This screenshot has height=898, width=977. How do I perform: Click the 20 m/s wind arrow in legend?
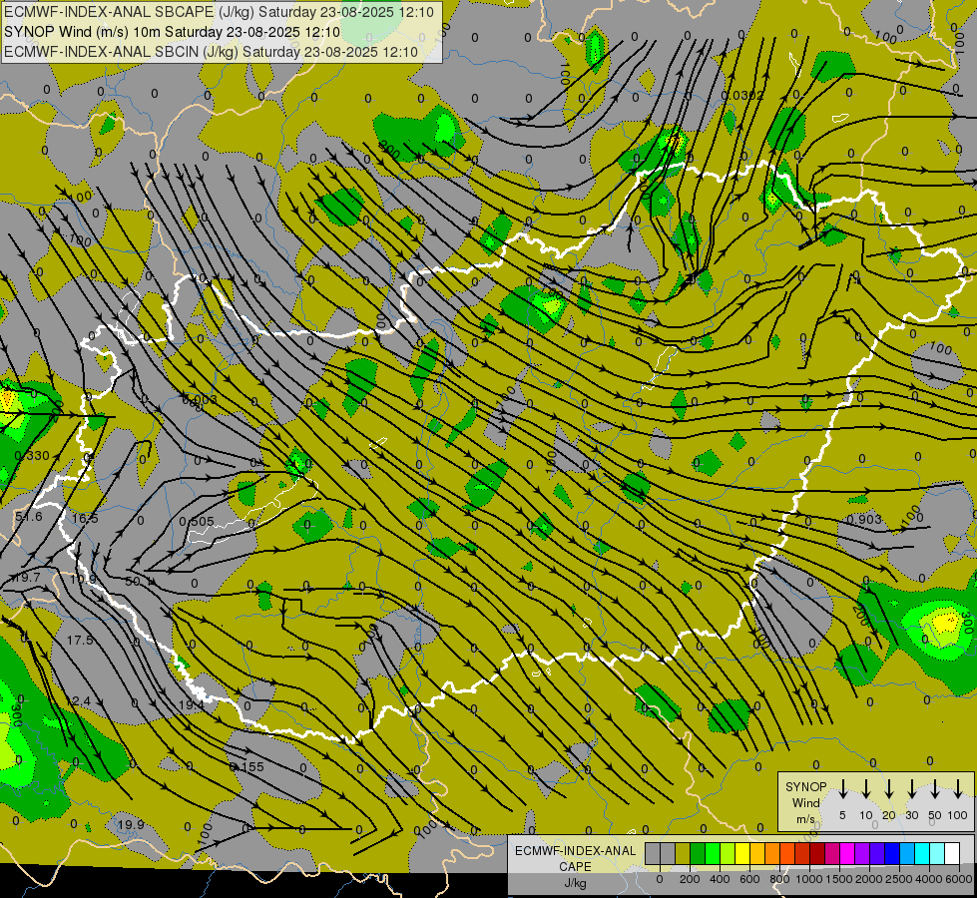(x=889, y=789)
